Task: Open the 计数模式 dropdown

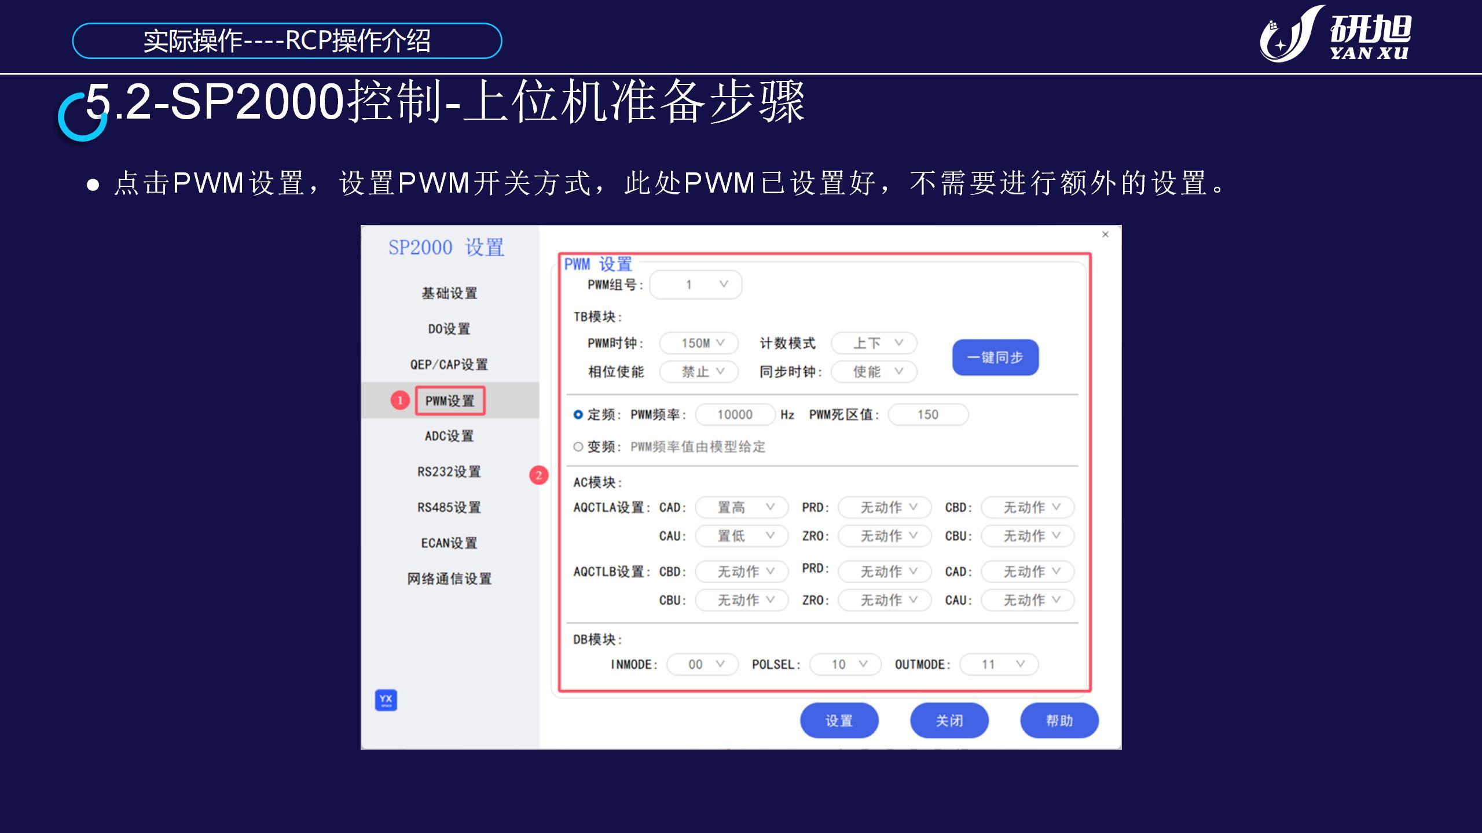Action: pyautogui.click(x=874, y=343)
